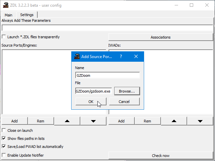
Task: Disable Save/Load PWAD list automatically
Action: pyautogui.click(x=4, y=147)
